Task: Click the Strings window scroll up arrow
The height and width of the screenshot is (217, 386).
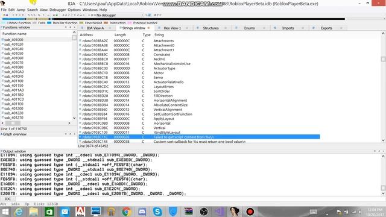Action: pyautogui.click(x=383, y=33)
